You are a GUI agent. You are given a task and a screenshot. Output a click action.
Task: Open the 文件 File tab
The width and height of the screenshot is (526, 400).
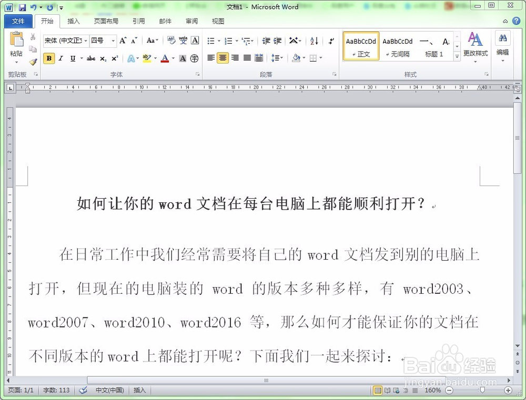pos(18,21)
